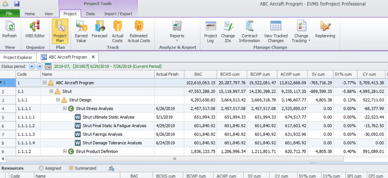Open the Import / Export tab

click(x=118, y=14)
